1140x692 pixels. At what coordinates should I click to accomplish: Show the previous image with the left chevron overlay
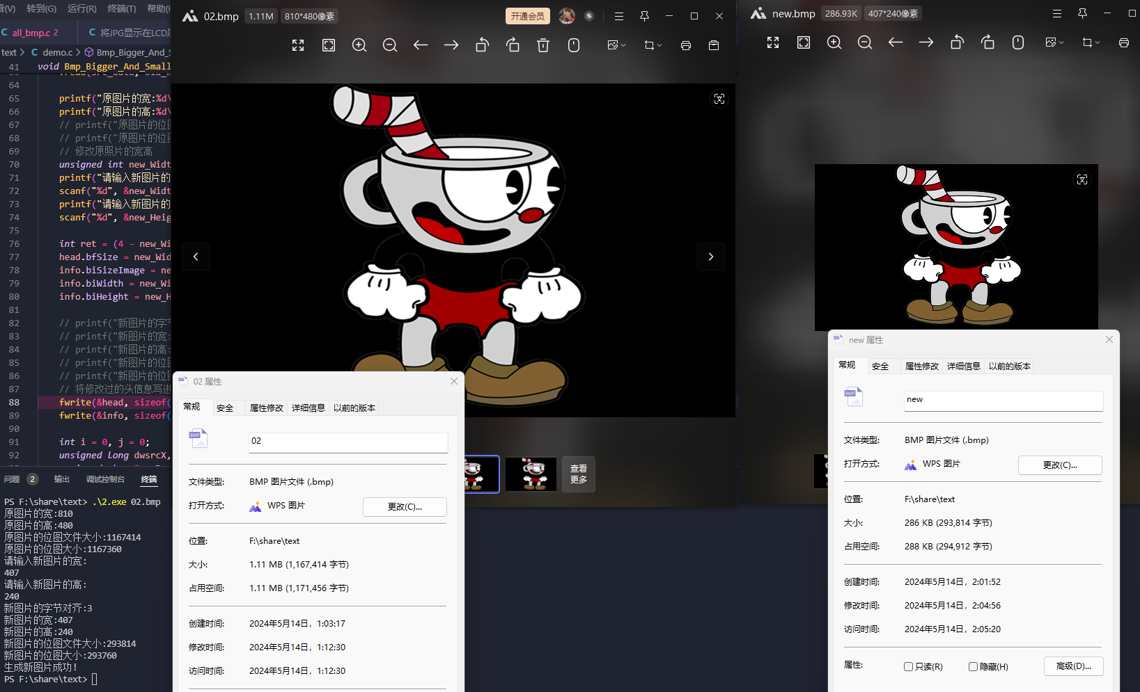point(196,257)
